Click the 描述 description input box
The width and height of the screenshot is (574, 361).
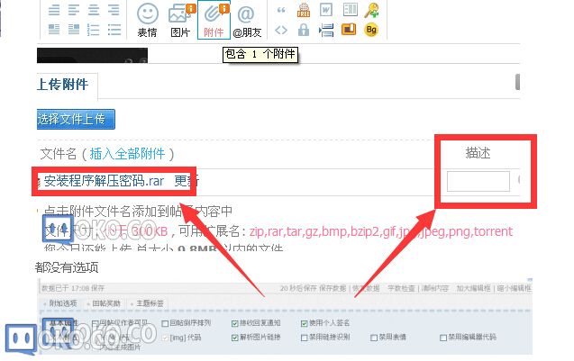pos(478,181)
